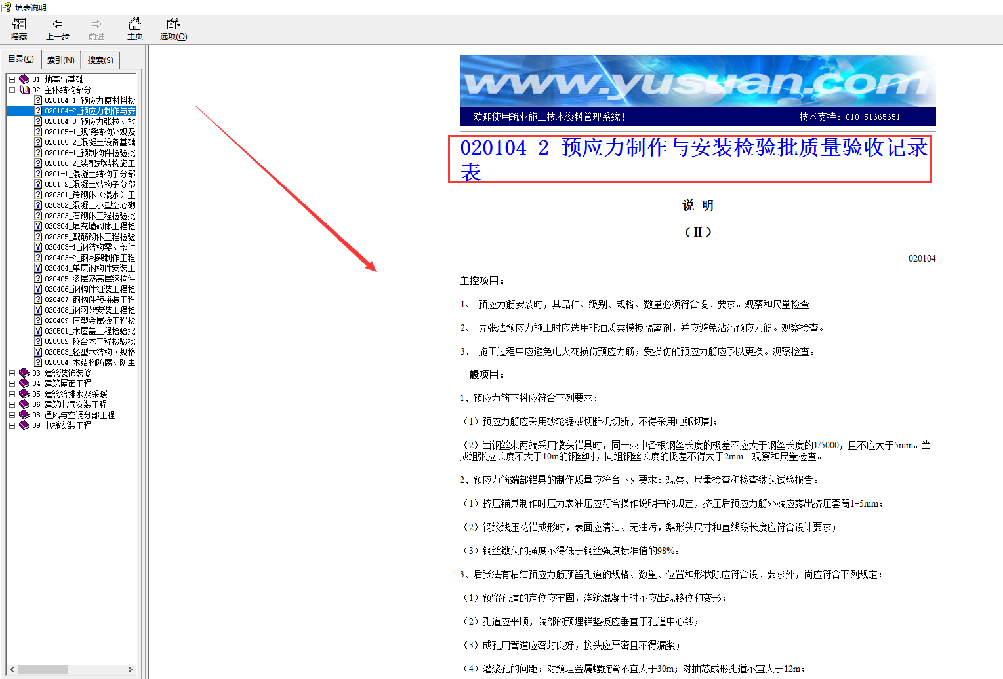Screen dimensions: 1003x679
Task: Click the help-page icon of 020106-1_预制构件检验批
Action: pos(38,153)
